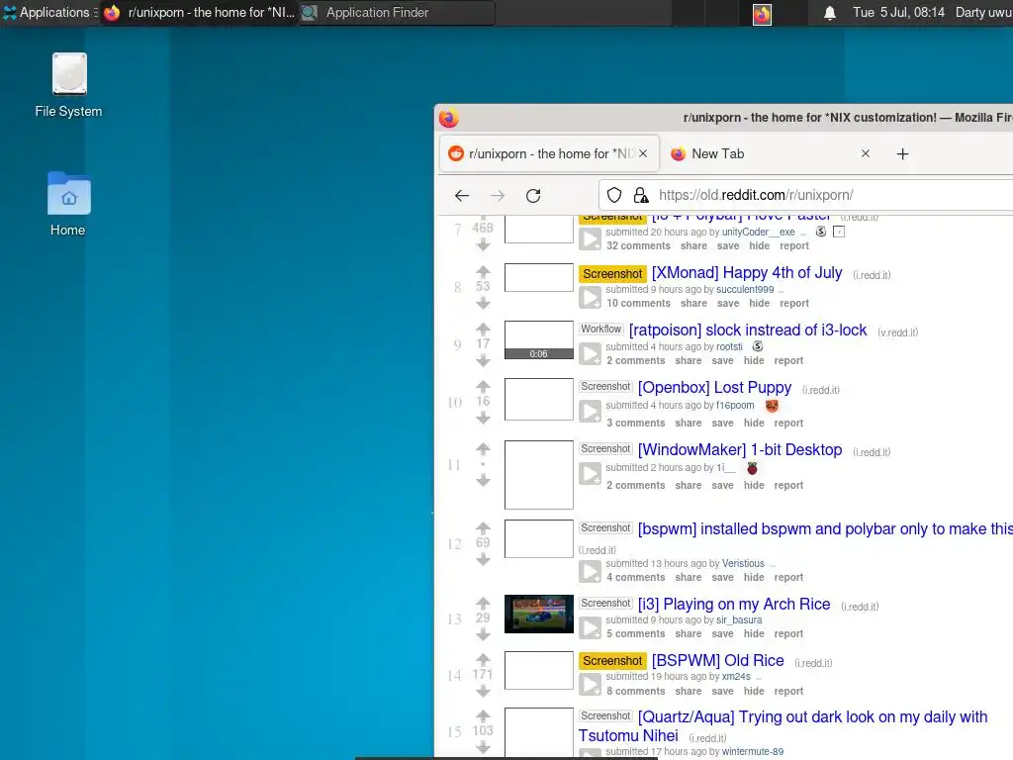Screen dimensions: 1013x760
Task: Open user f16poom's profile
Action: coord(735,405)
